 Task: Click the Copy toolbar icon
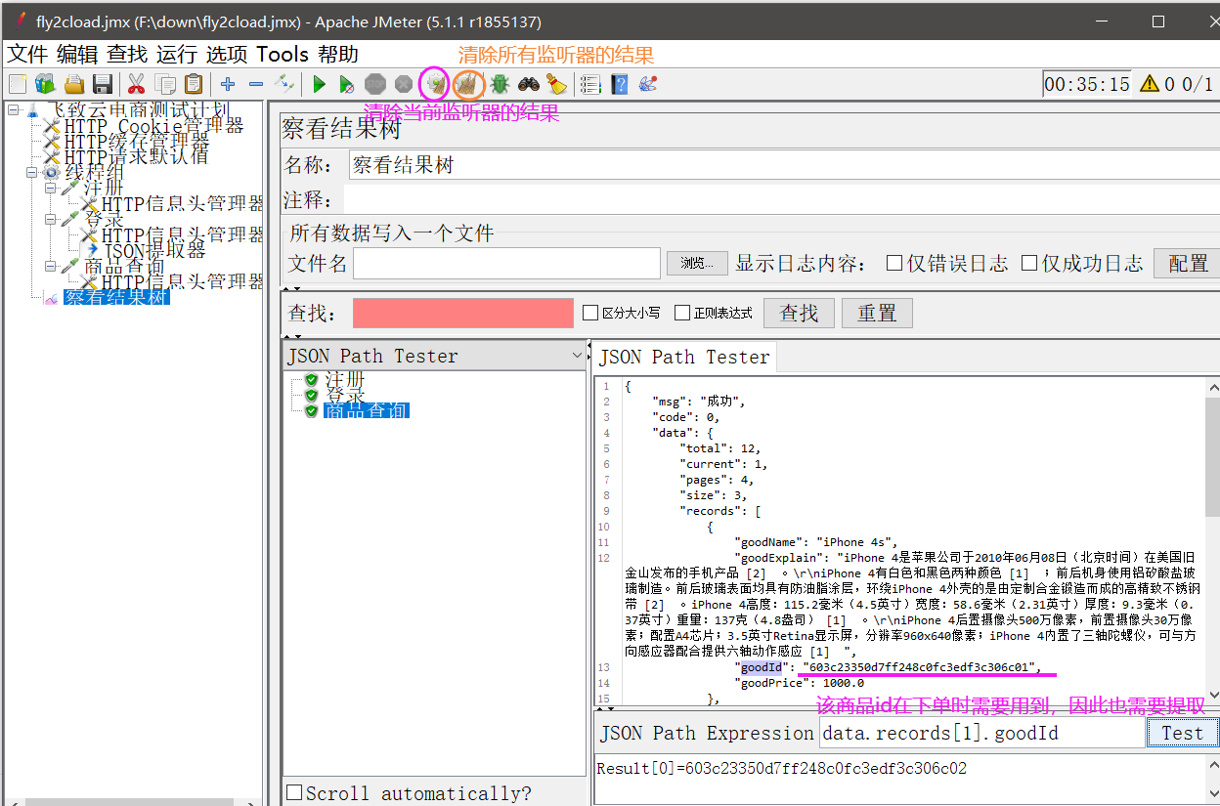[166, 84]
